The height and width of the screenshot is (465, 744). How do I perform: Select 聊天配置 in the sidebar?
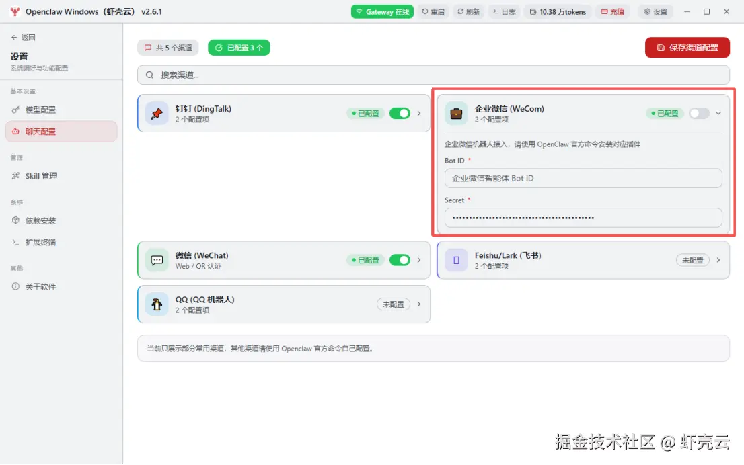61,132
